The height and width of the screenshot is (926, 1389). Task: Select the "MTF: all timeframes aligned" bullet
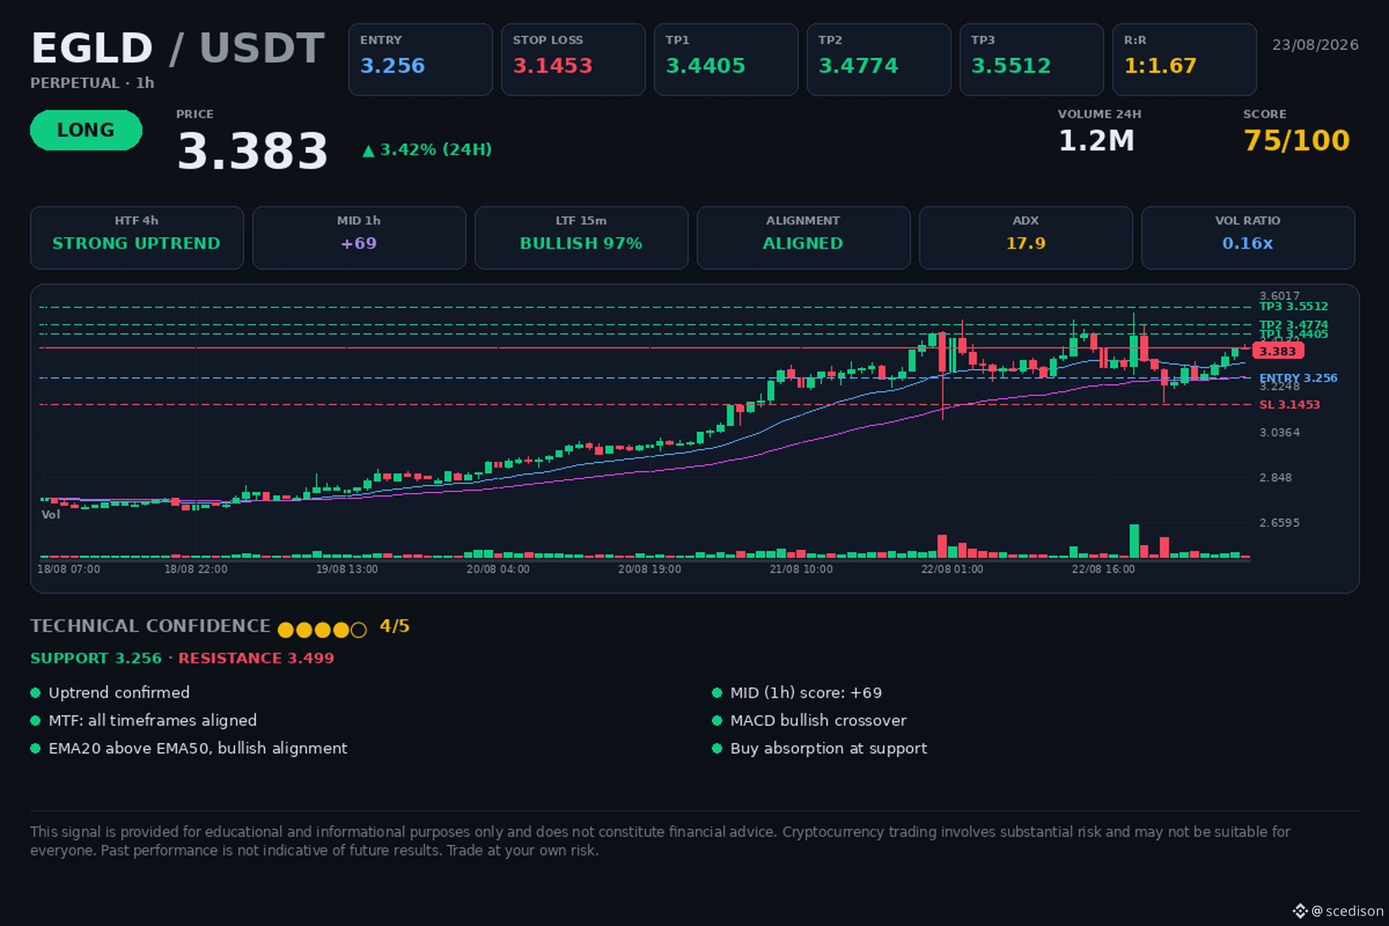coord(144,721)
